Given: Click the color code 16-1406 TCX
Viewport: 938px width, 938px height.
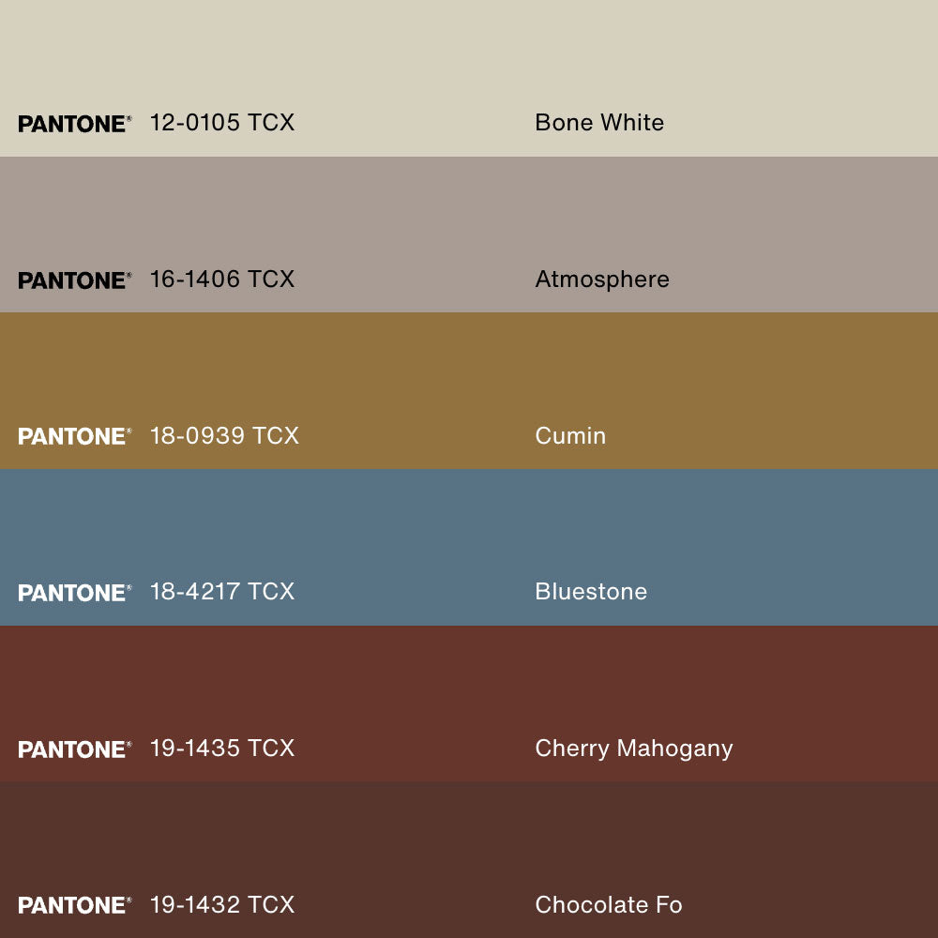Looking at the screenshot, I should point(222,280).
